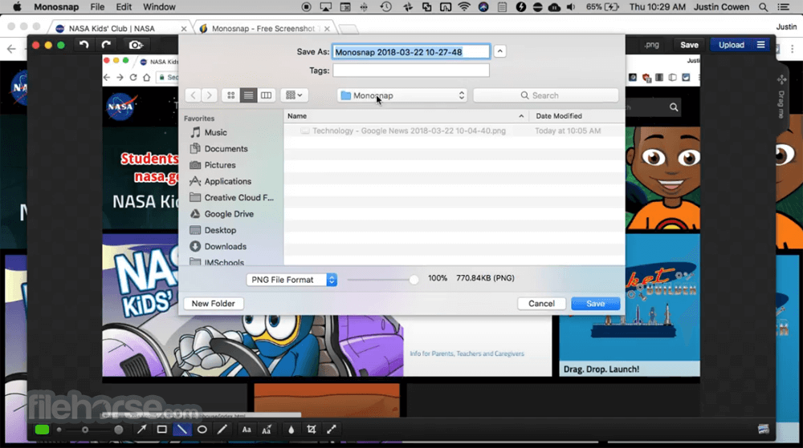This screenshot has width=803, height=448.
Task: Open Google Drive in Favorites sidebar
Action: (230, 214)
